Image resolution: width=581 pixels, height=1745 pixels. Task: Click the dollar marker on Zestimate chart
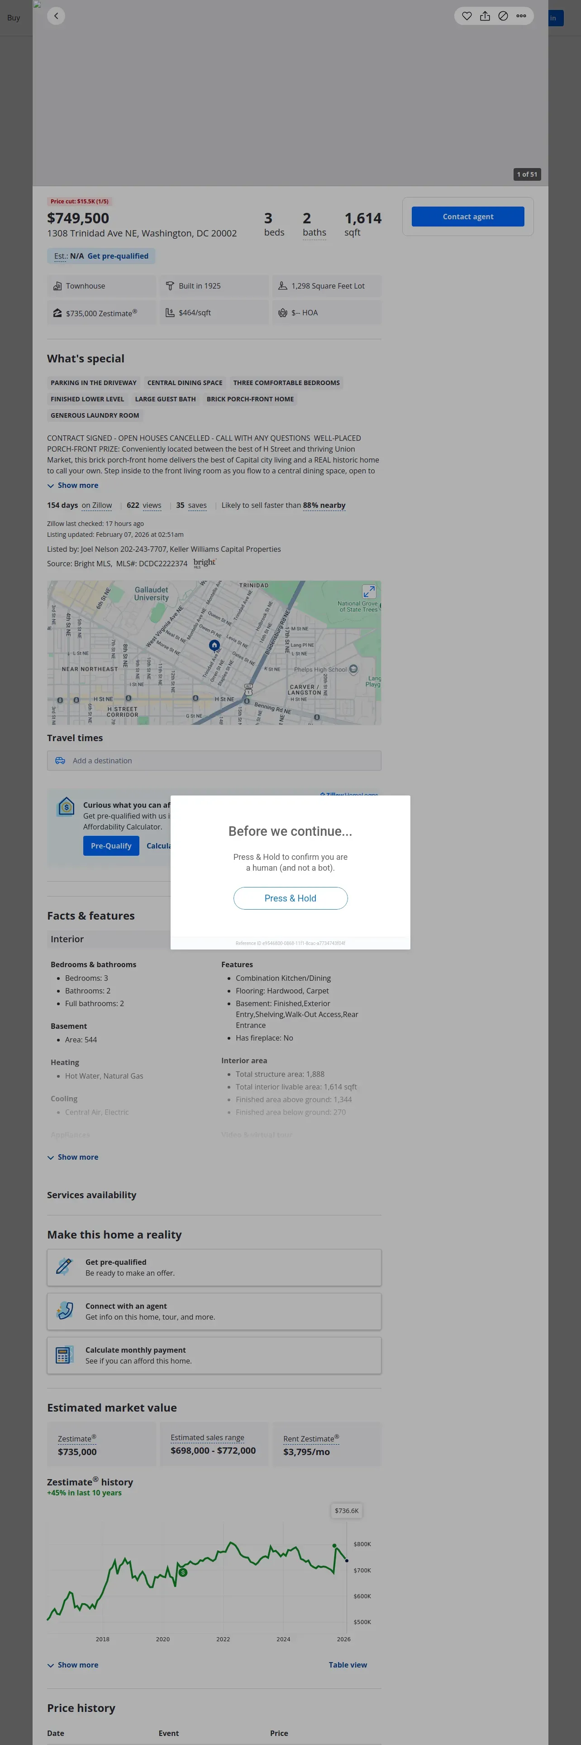pos(183,1572)
